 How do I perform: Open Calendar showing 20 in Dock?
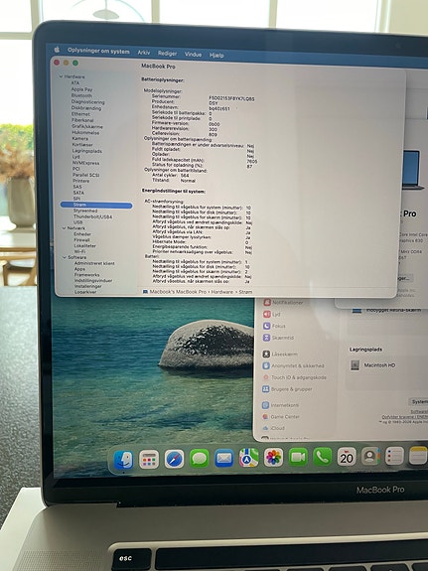(347, 456)
